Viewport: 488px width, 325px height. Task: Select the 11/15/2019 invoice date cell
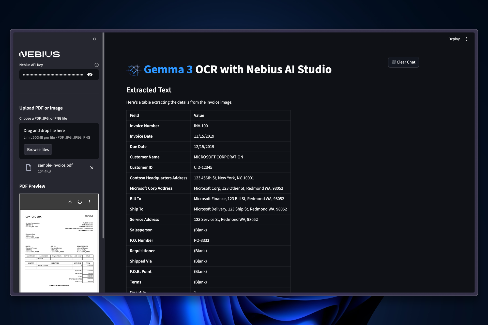click(240, 136)
